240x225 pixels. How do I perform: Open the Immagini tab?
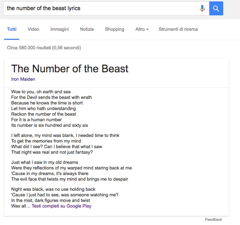[x=59, y=29]
